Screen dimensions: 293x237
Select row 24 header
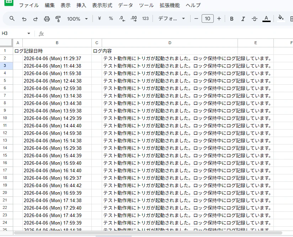(6, 223)
